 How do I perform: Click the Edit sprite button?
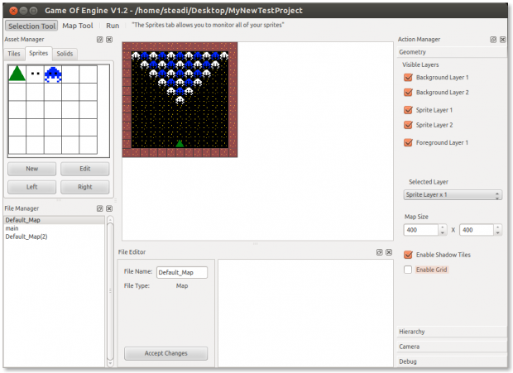tap(84, 169)
